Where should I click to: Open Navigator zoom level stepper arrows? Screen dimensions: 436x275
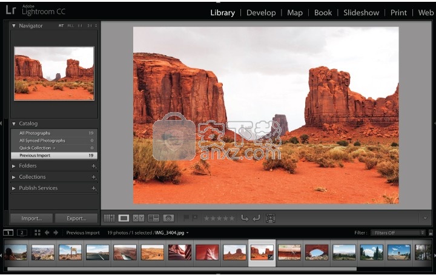pyautogui.click(x=96, y=25)
